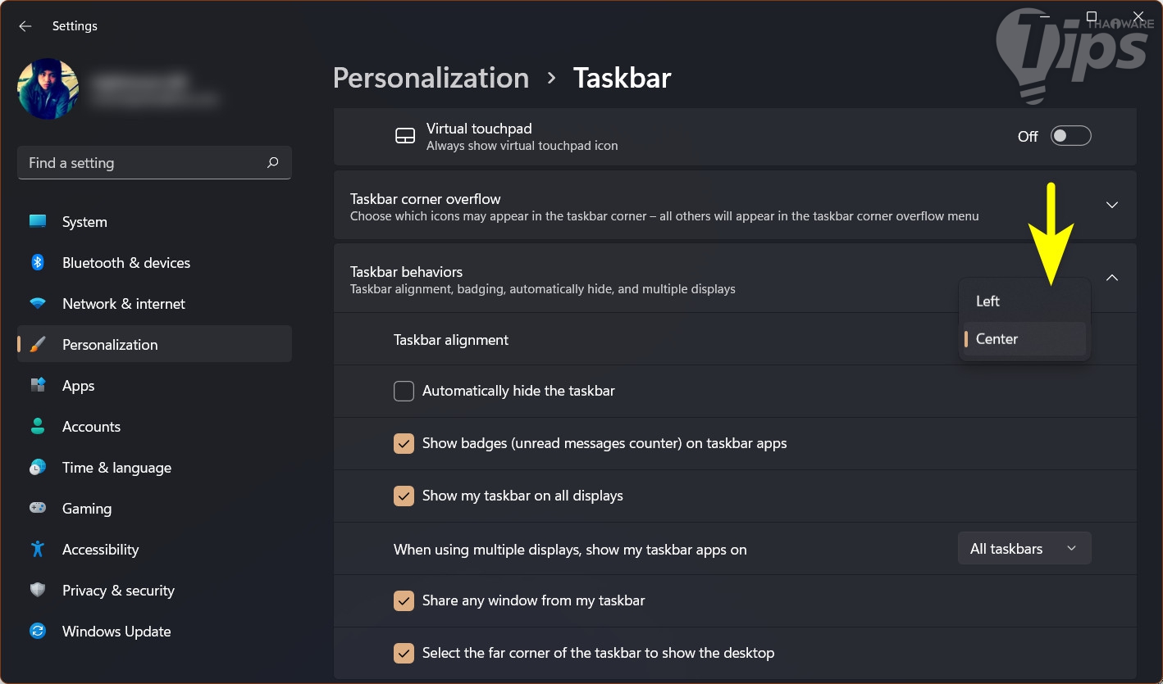
Task: Click the search magnifier icon
Action: (273, 163)
